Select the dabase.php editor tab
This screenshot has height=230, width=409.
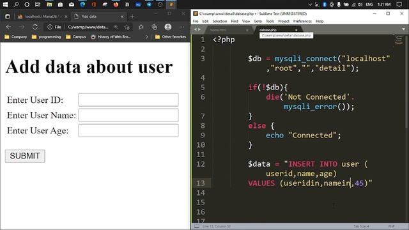tap(278, 29)
